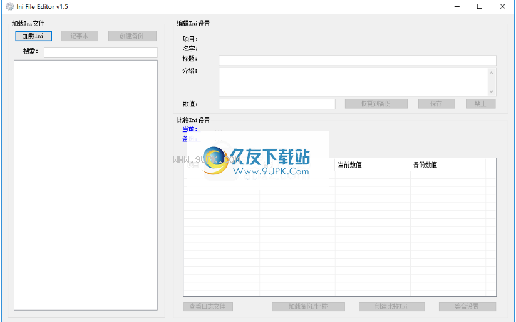Select the 当前数值 column header
The width and height of the screenshot is (516, 322).
(x=373, y=164)
